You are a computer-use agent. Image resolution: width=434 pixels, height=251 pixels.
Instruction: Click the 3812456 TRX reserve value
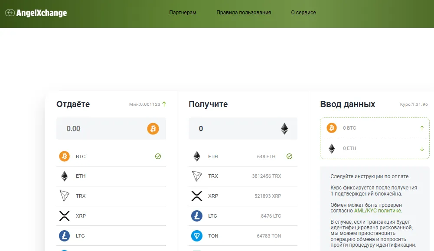coord(267,176)
